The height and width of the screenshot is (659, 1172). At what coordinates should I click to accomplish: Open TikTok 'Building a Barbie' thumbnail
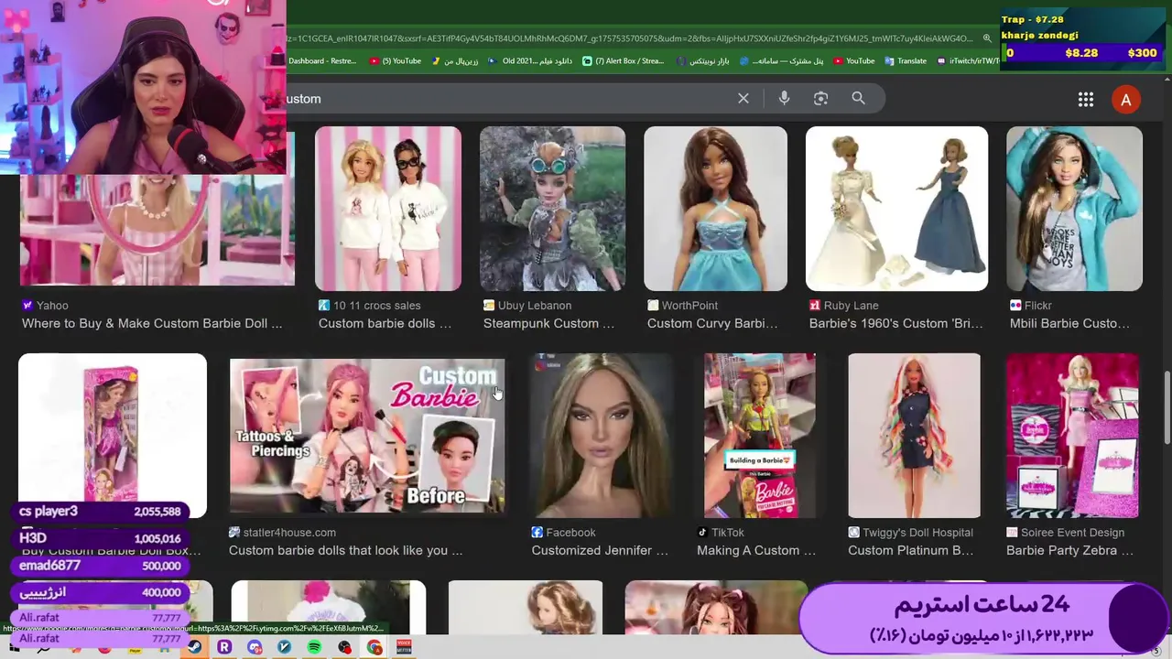759,436
